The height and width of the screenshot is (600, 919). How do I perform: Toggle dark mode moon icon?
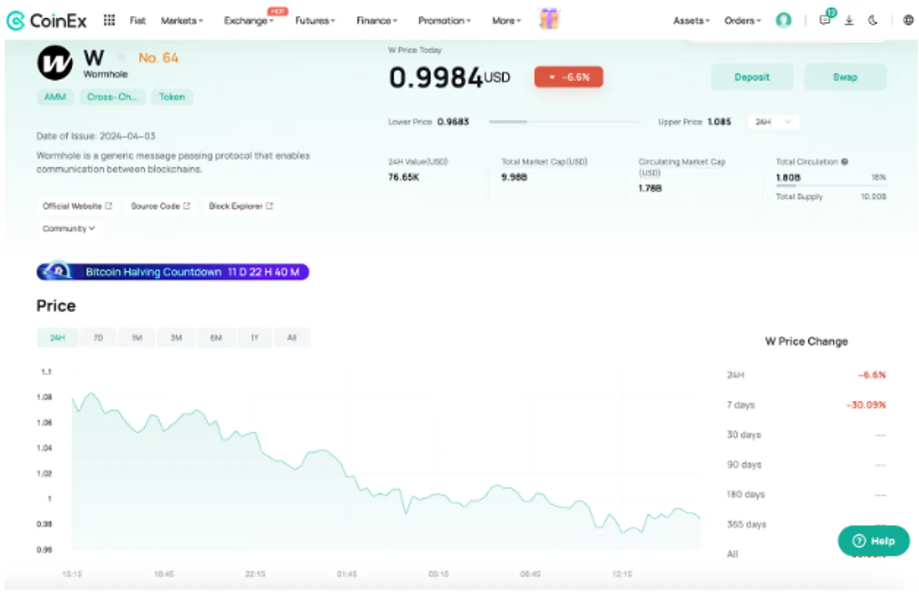click(x=872, y=20)
